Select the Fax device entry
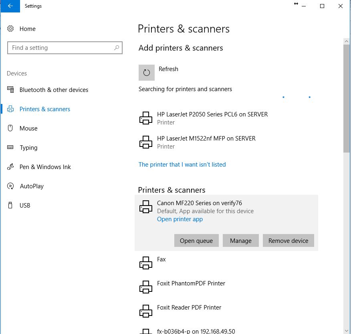Screen dimensions: 351x334 point(226,263)
